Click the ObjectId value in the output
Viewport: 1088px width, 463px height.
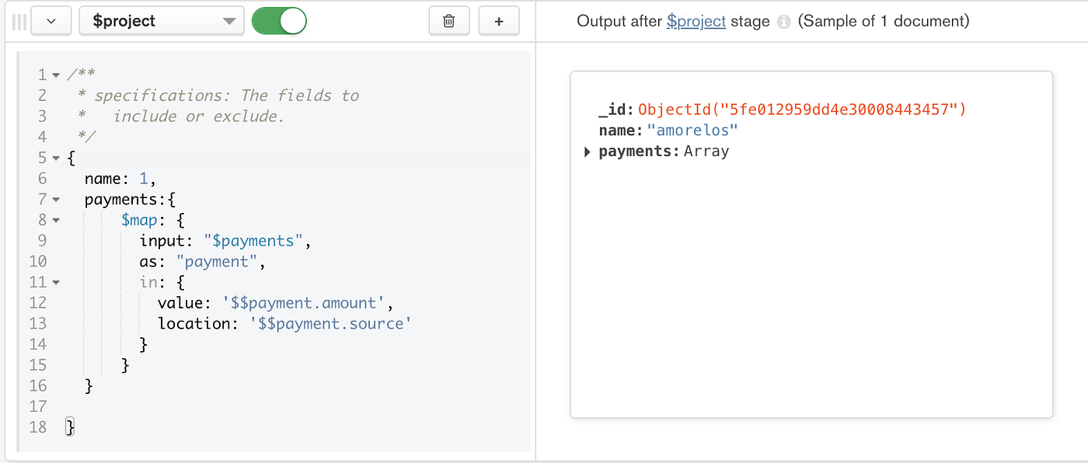tap(801, 109)
